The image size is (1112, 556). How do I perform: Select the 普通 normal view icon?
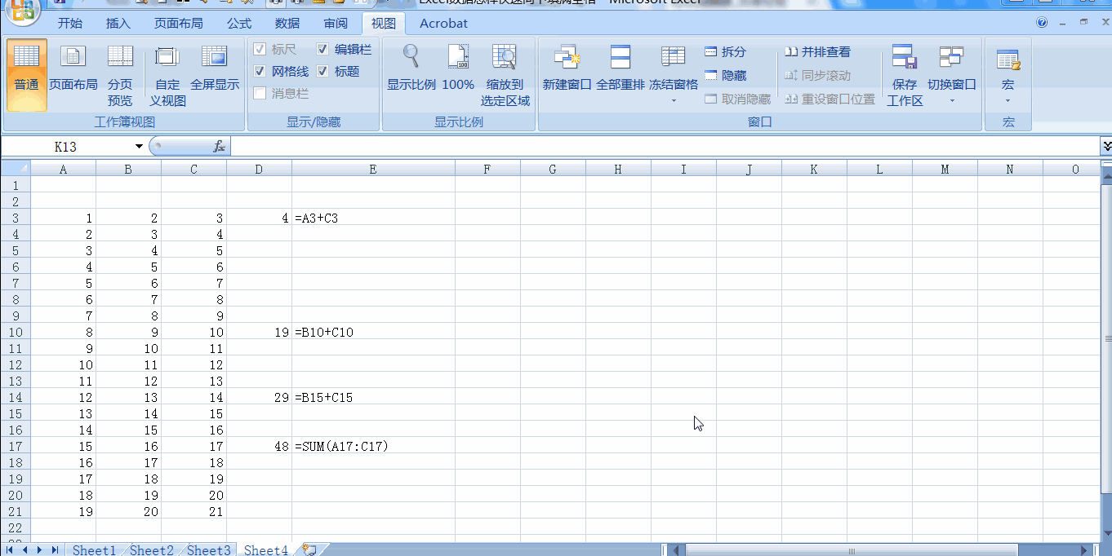(x=26, y=75)
